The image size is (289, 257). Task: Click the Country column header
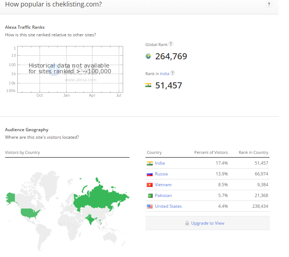pyautogui.click(x=154, y=153)
